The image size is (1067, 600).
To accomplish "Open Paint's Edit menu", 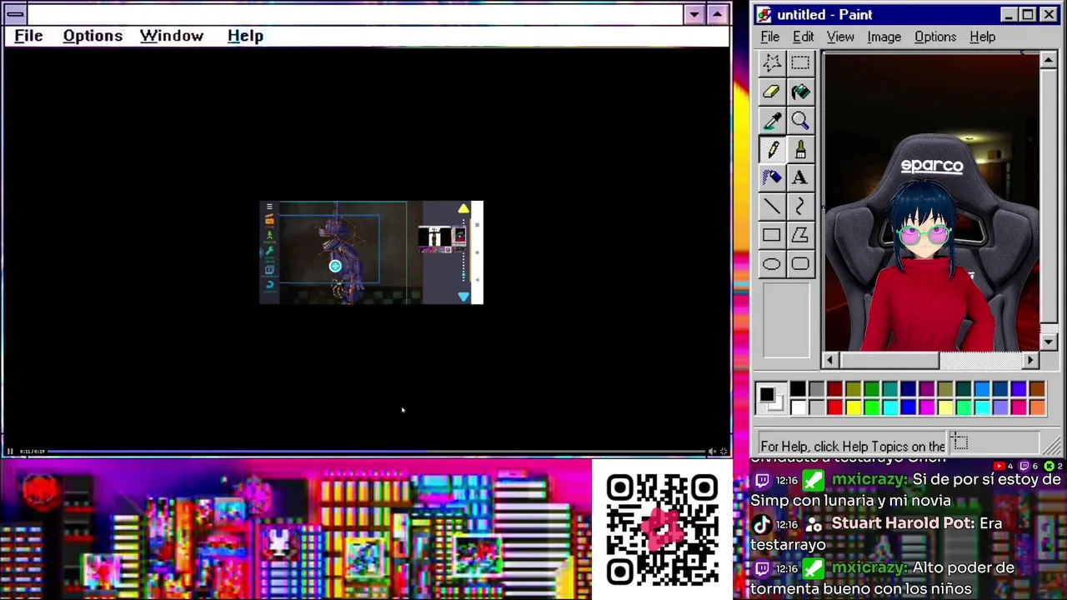I will click(x=803, y=37).
